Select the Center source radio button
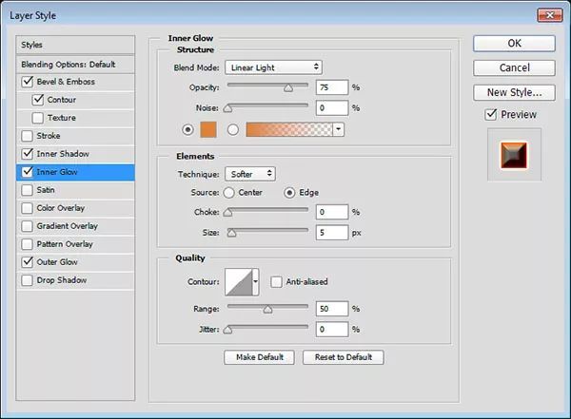Screen dimensions: 571x419 pos(228,193)
